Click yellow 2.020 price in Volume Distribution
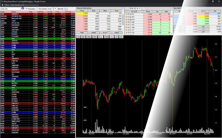This screenshot has height=138, width=222. (82, 13)
